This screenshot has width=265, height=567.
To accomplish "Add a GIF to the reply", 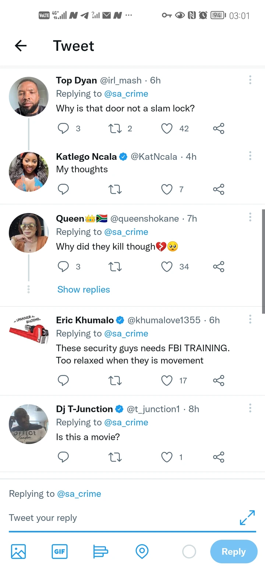I will pos(59,552).
